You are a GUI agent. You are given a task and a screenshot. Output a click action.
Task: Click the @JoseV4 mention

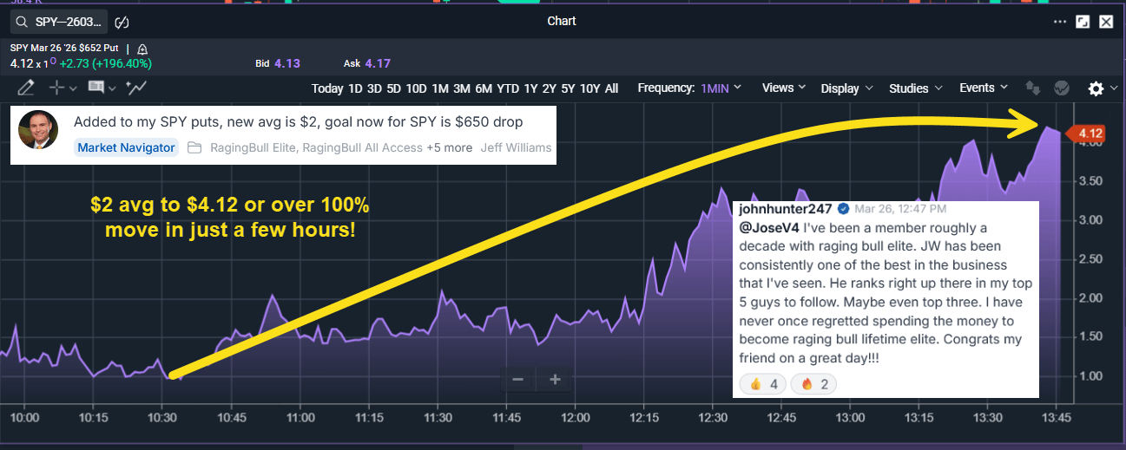[768, 230]
